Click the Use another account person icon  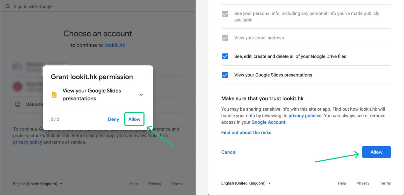point(18,104)
